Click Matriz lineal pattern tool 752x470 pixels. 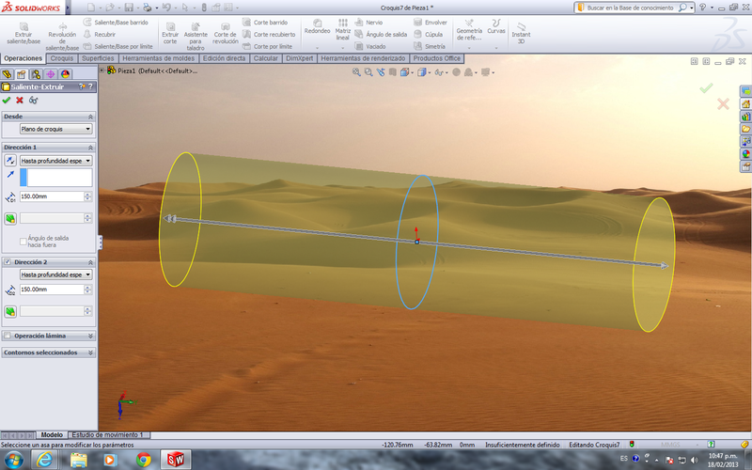point(342,30)
